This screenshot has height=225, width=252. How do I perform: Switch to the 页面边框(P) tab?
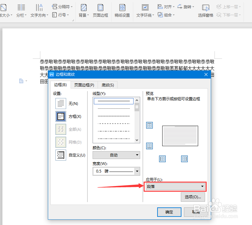[x=84, y=85]
